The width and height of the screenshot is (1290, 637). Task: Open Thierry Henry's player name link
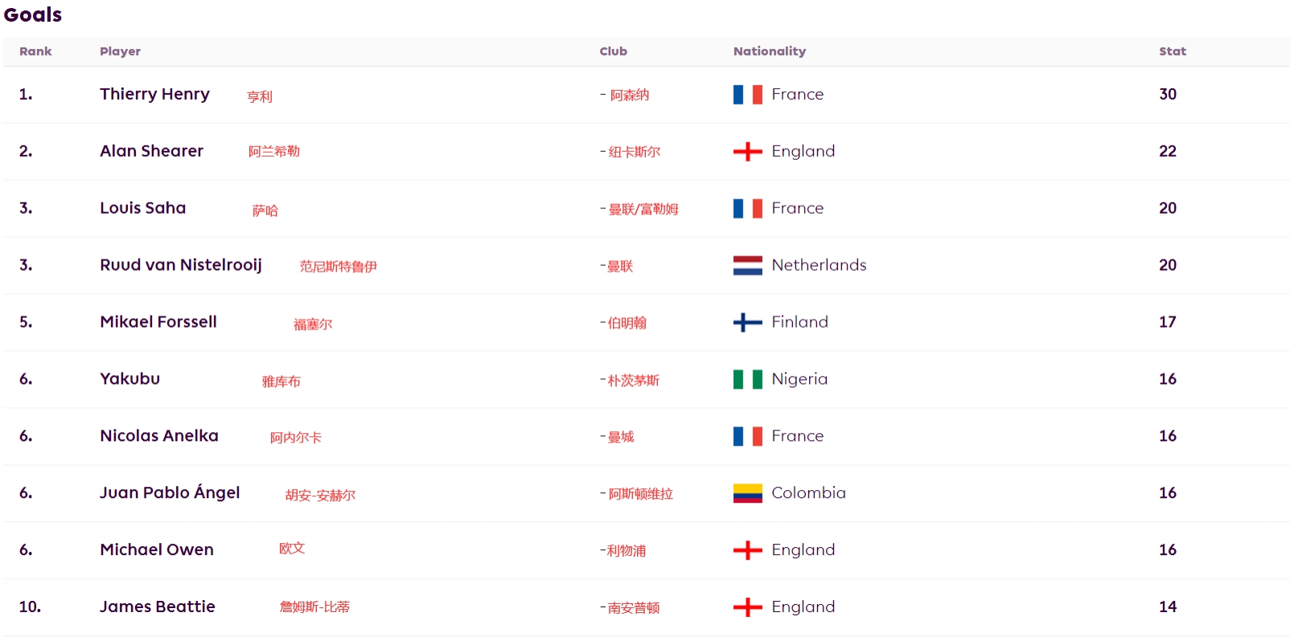click(154, 94)
